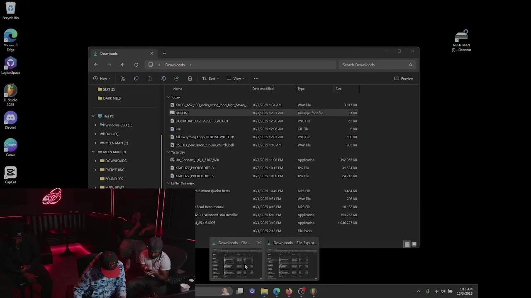The image size is (531, 298).
Task: Collapse the Today group
Action: click(168, 97)
